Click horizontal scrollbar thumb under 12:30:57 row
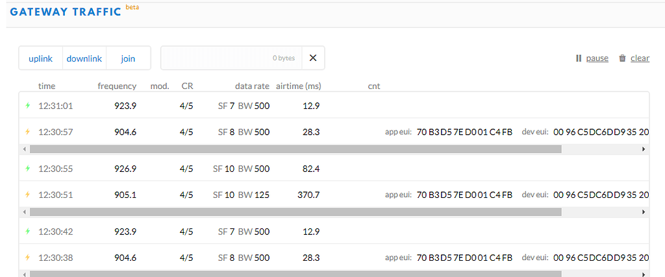The width and height of the screenshot is (665, 277). click(295, 149)
